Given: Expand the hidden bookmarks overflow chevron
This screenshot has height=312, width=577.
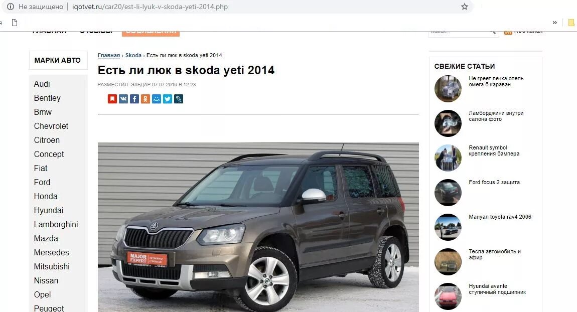Looking at the screenshot, I should 554,23.
